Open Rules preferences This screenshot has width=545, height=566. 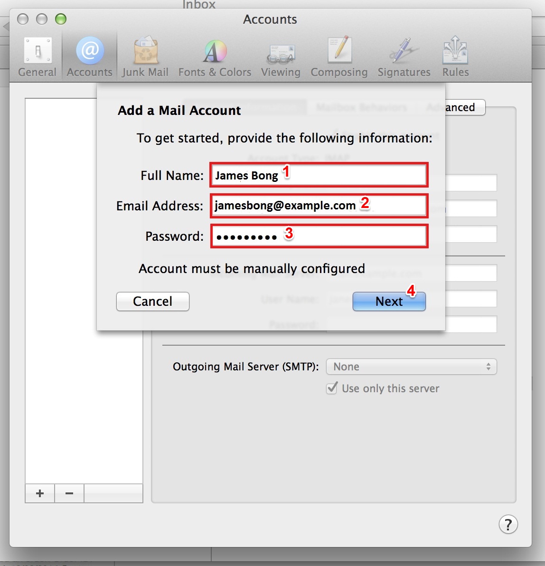click(455, 57)
